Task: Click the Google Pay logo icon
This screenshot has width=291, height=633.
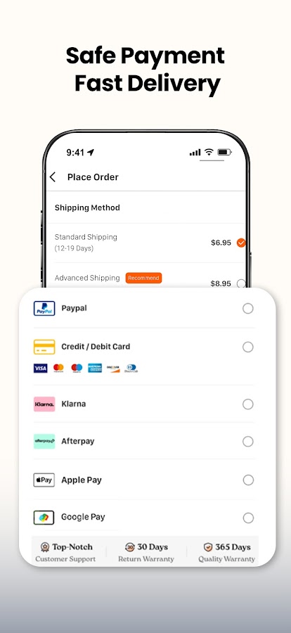Action: (x=44, y=518)
